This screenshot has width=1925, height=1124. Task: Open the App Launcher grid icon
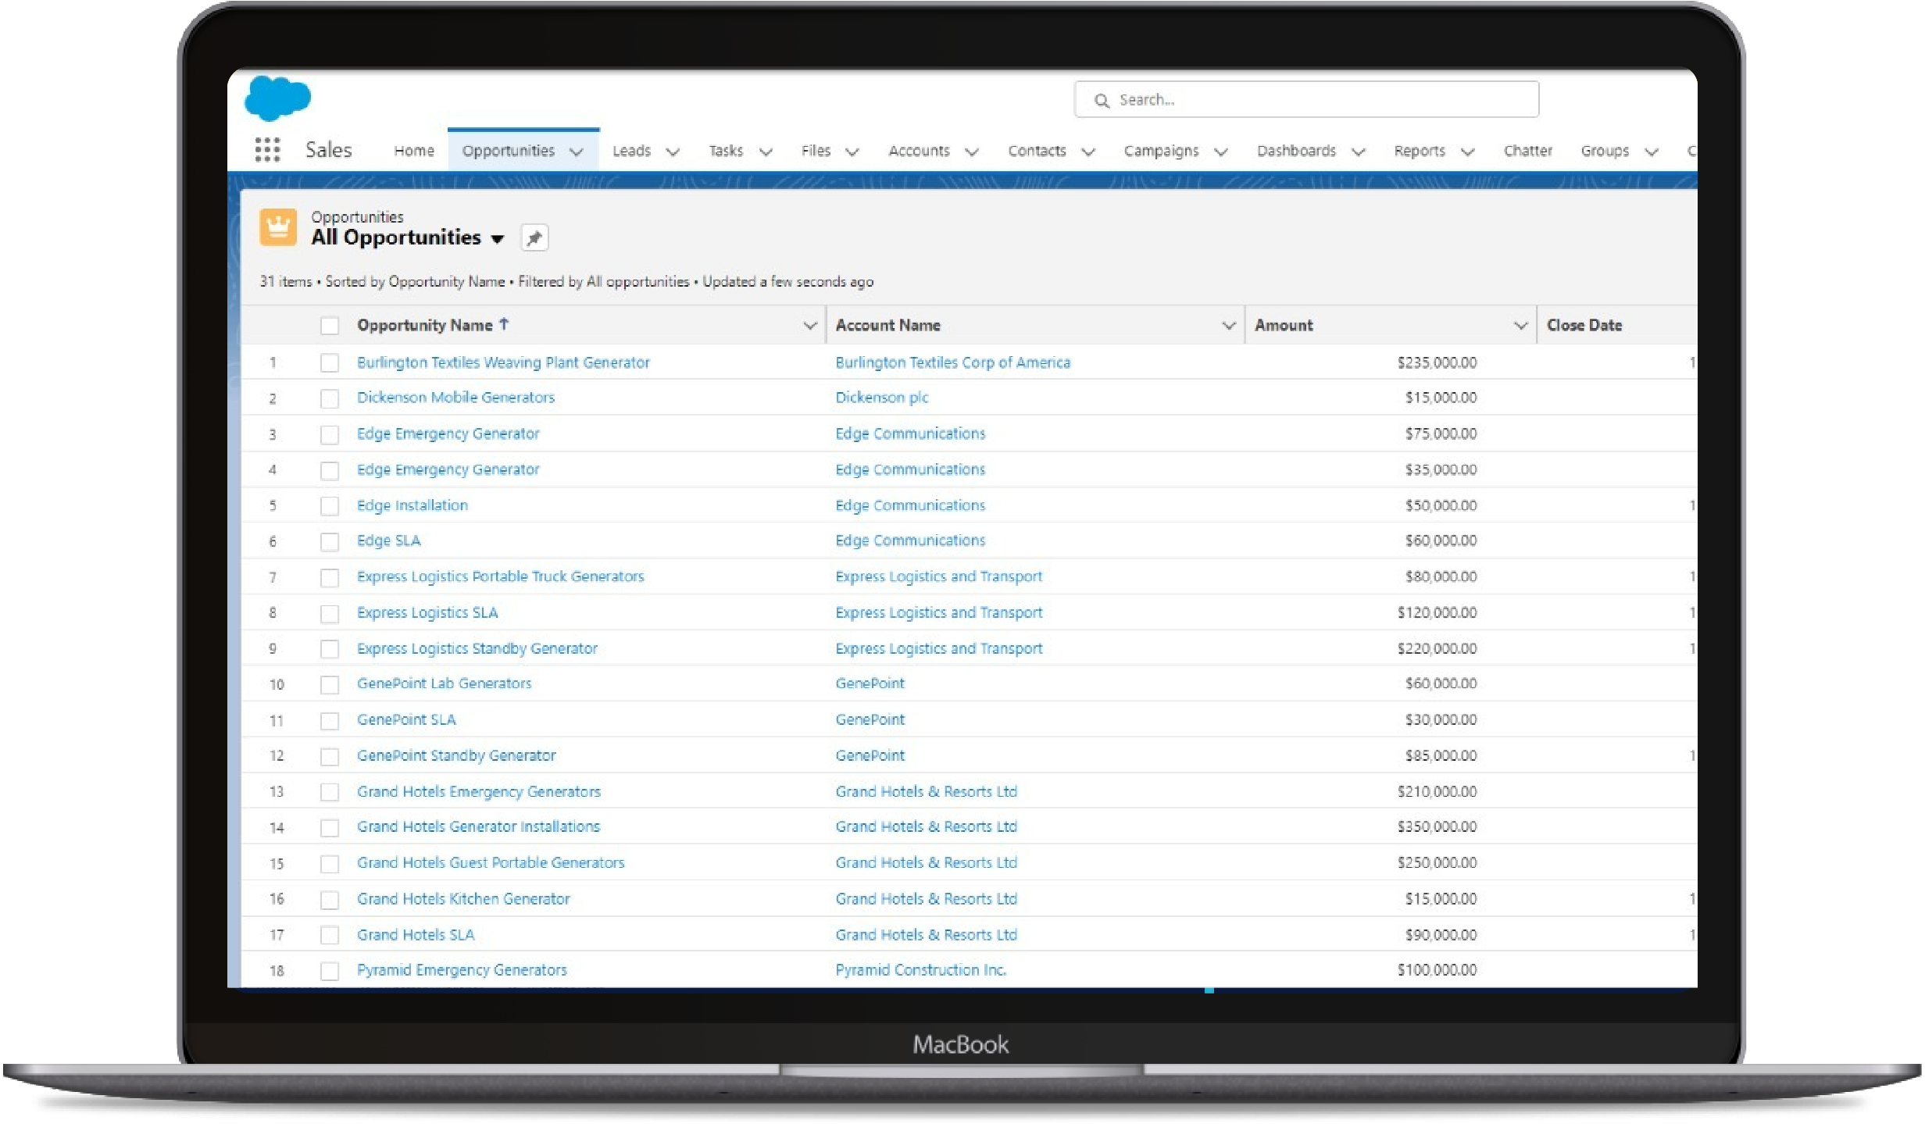267,150
